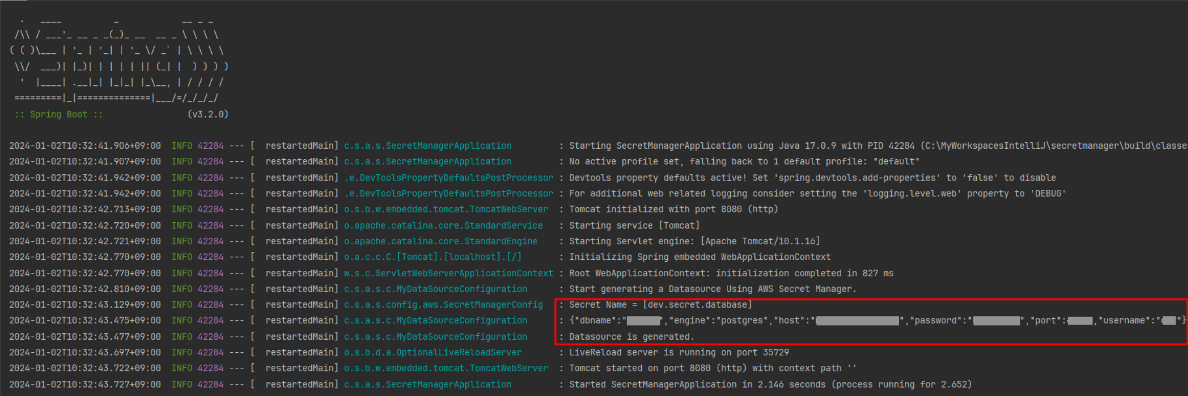Click "Starting Servlet engine: [Apache Tomcat/10.1.16]"
Image resolution: width=1188 pixels, height=396 pixels.
[695, 241]
